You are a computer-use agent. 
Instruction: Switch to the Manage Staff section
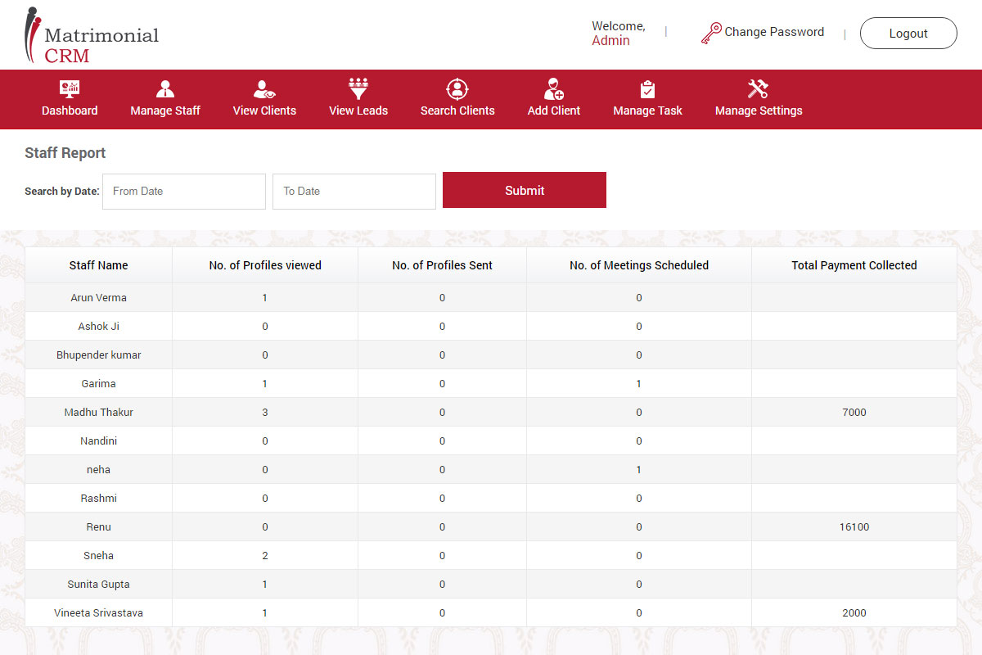coord(165,109)
